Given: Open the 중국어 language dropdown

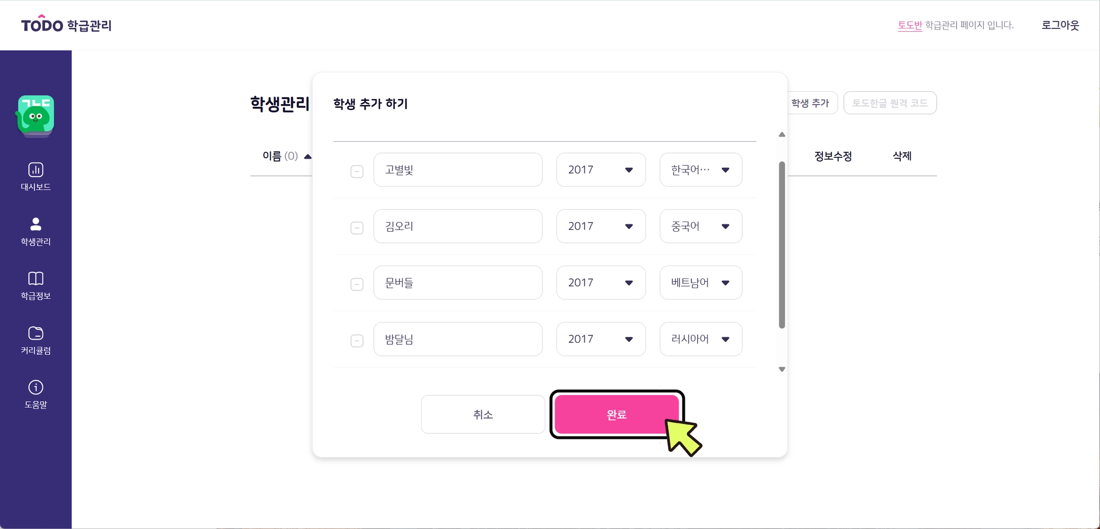Looking at the screenshot, I should point(700,226).
